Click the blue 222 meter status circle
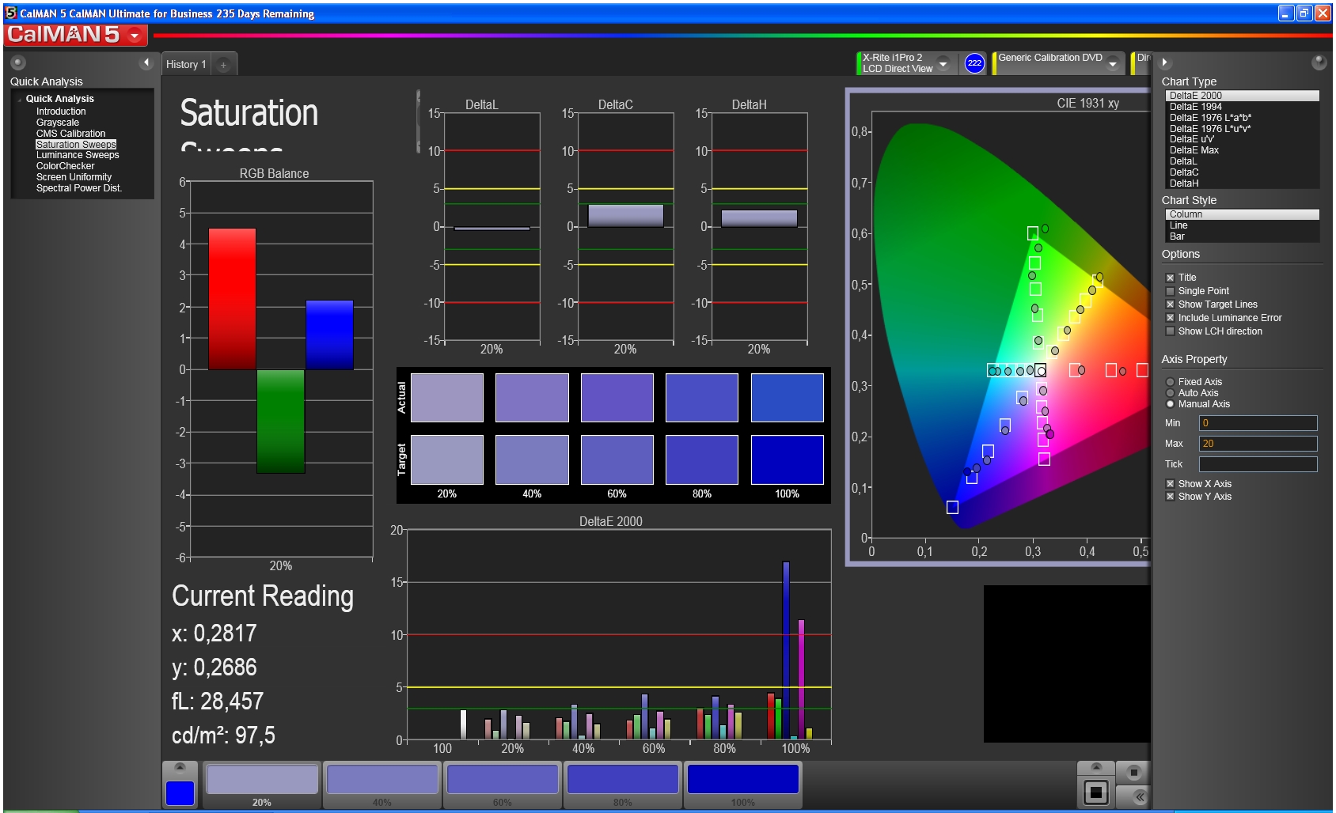Viewport: 1336px width, 813px height. pyautogui.click(x=974, y=63)
